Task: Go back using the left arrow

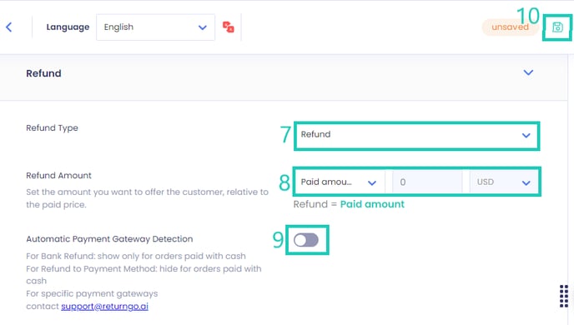Action: coord(9,27)
